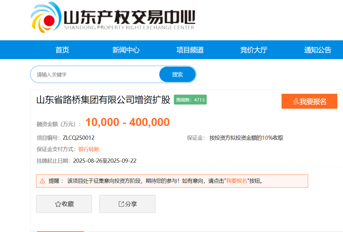Click the 围观数: 4713 green badge

[190, 99]
